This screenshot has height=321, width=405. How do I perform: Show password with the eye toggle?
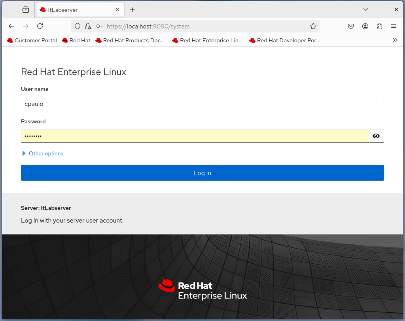coord(376,136)
